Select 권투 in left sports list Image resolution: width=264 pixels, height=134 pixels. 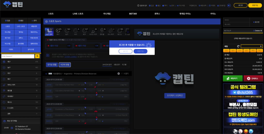pyautogui.click(x=21, y=114)
